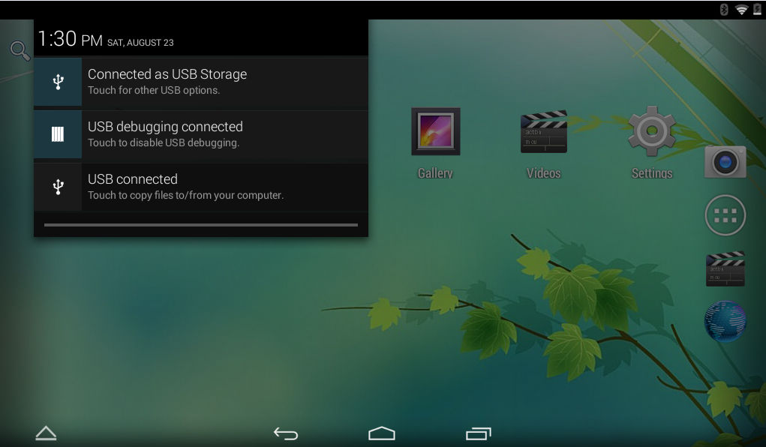Tap the date "SAT, AUGUST 23"

[x=140, y=43]
